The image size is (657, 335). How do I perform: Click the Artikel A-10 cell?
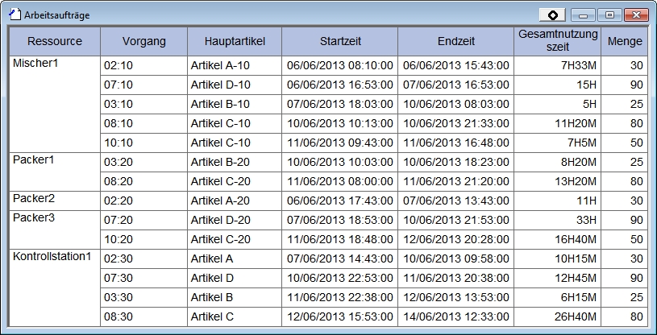click(x=235, y=66)
